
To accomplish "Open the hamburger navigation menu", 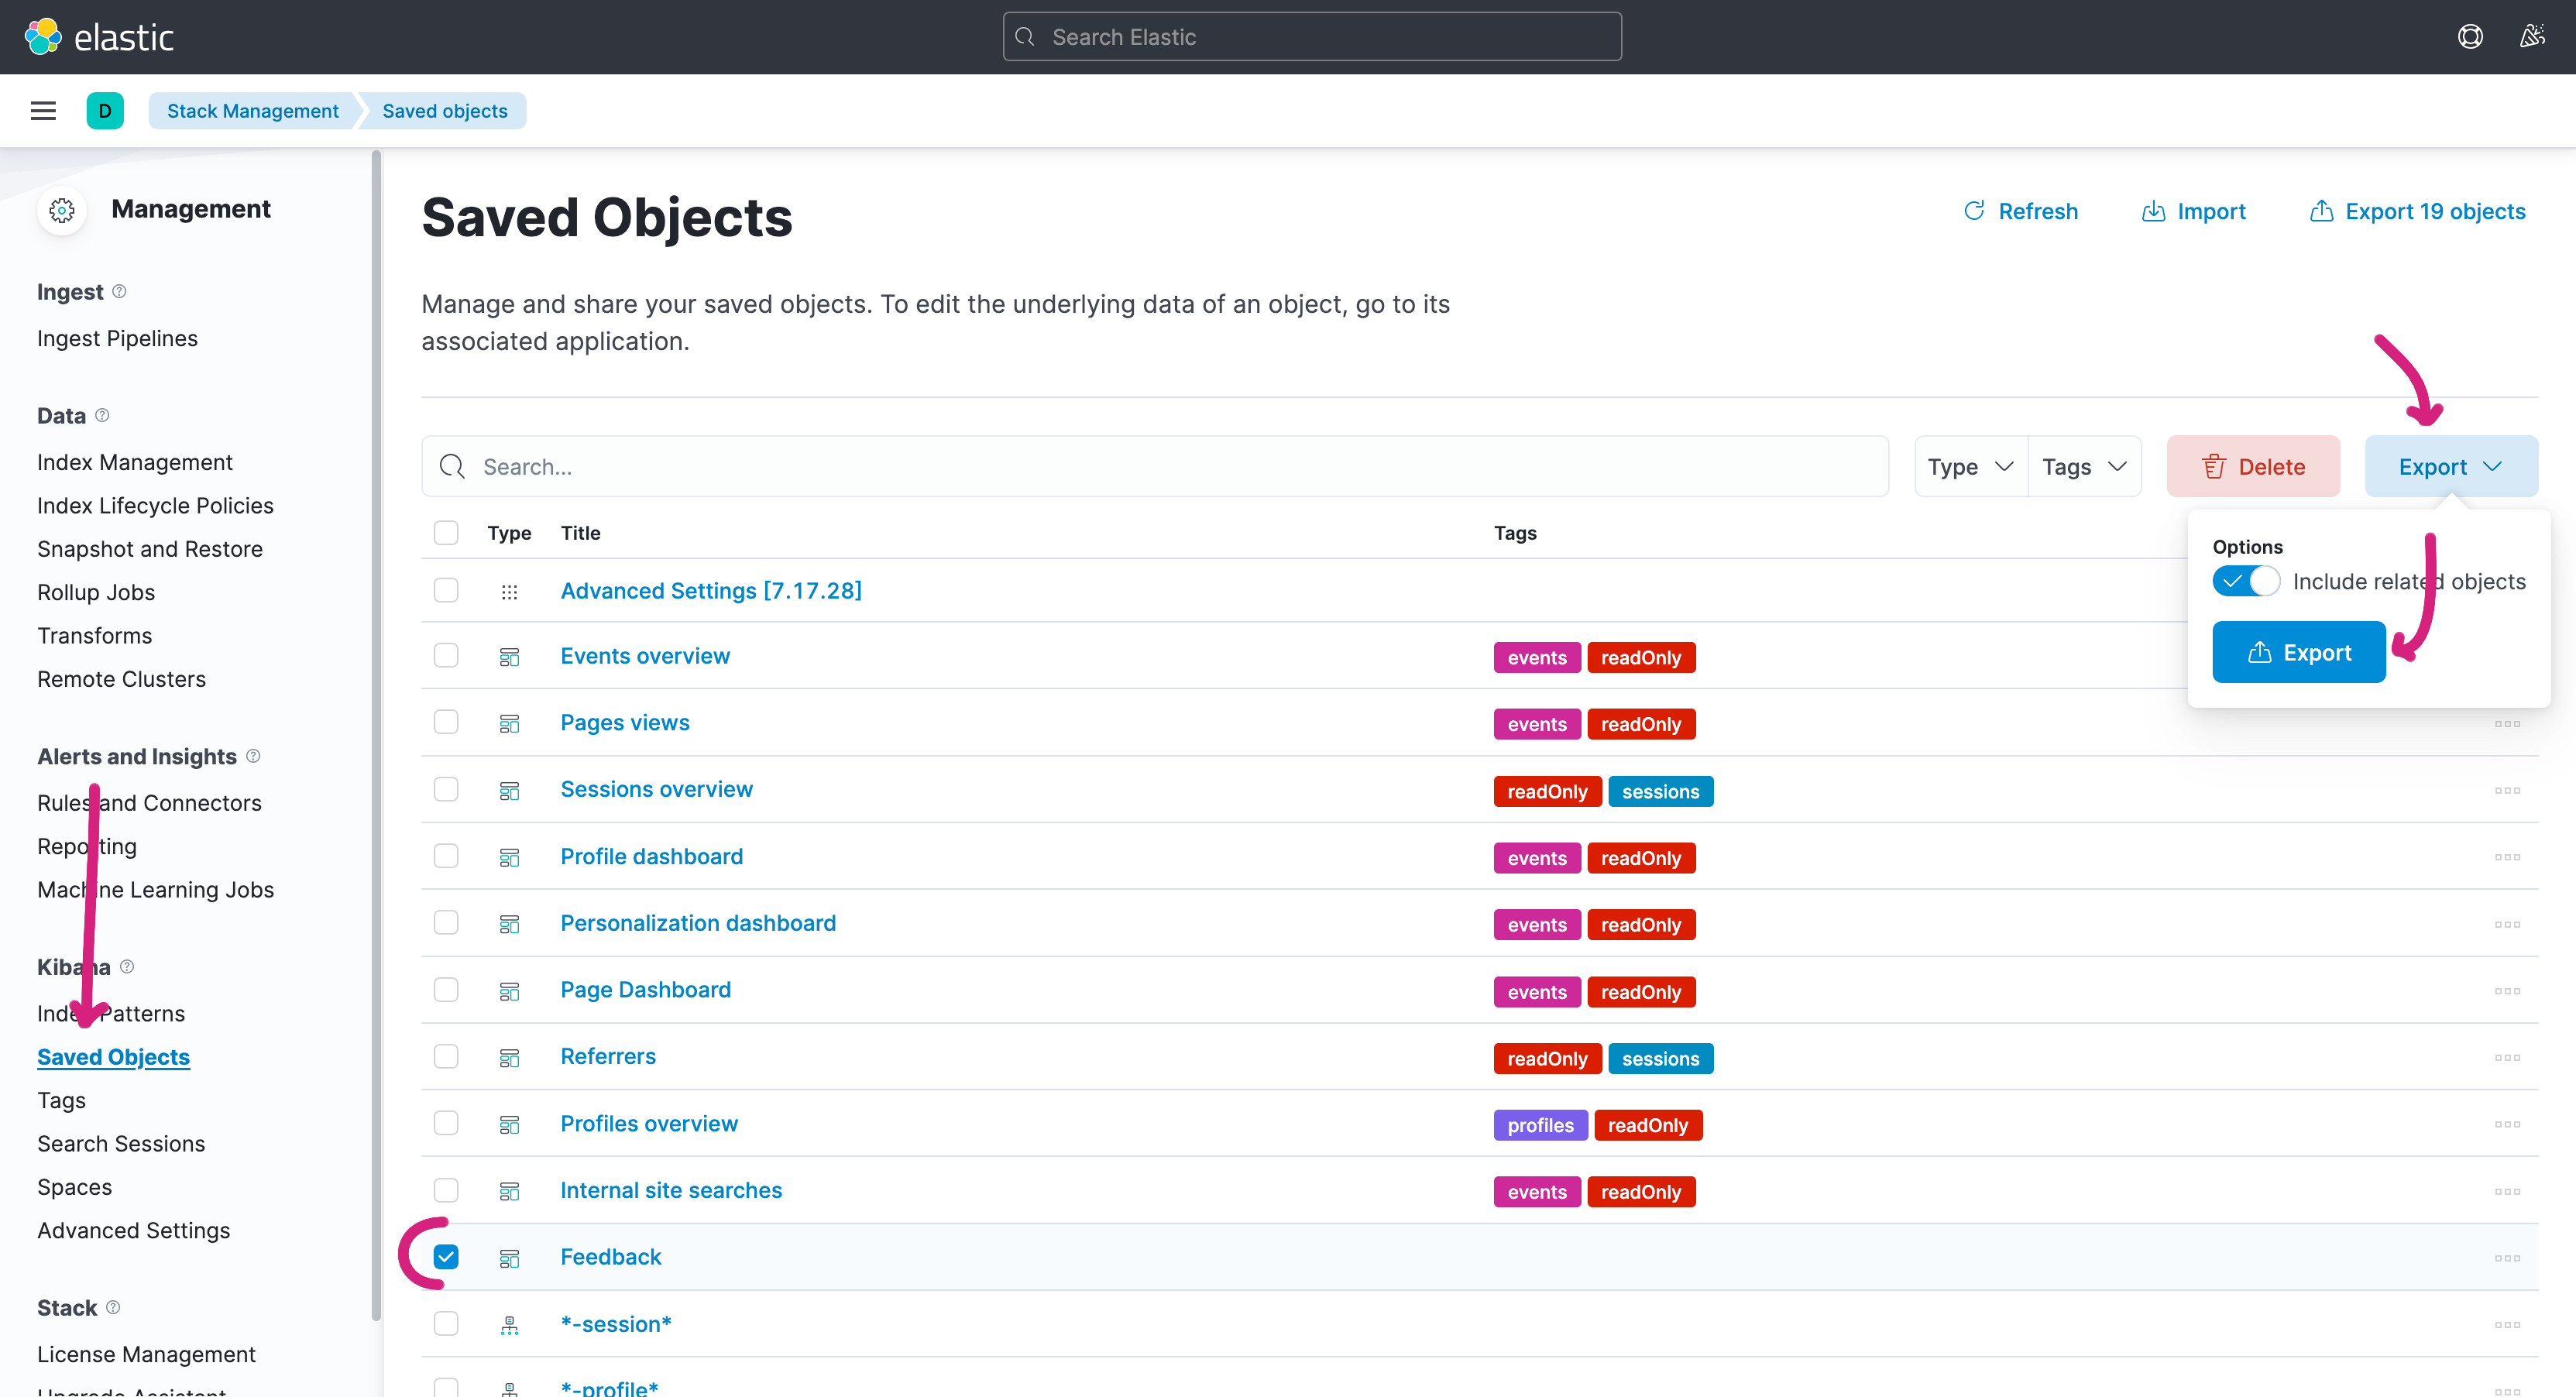I will click(43, 111).
